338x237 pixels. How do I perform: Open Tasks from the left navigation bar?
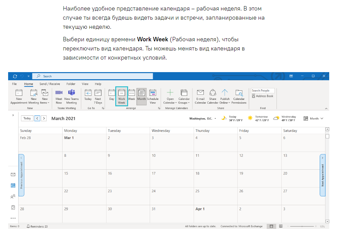13,207
